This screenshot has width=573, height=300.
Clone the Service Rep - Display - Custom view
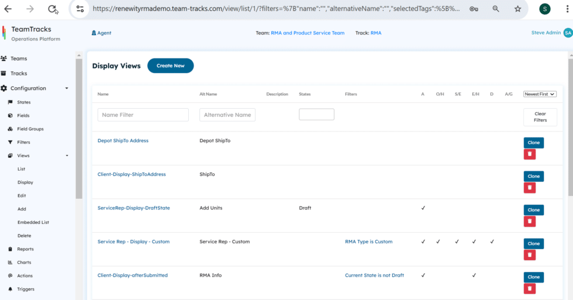point(533,244)
